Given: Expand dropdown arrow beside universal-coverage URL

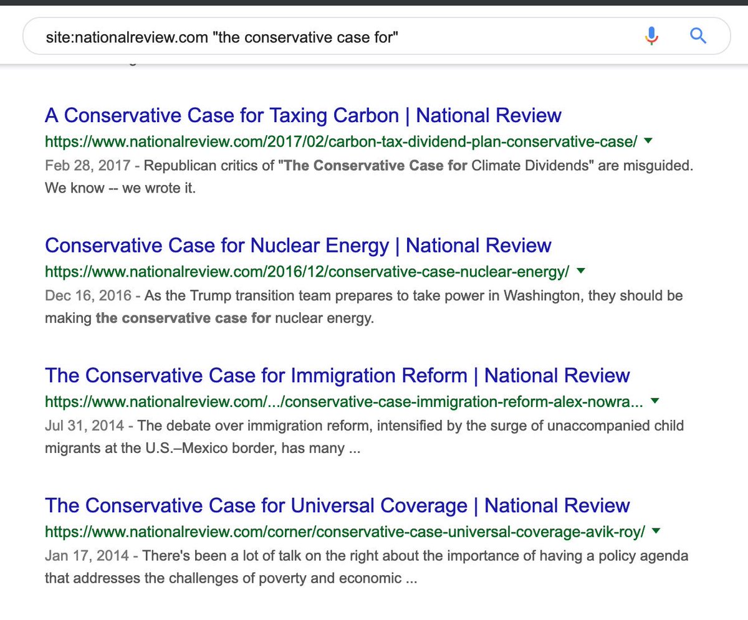Looking at the screenshot, I should [655, 531].
